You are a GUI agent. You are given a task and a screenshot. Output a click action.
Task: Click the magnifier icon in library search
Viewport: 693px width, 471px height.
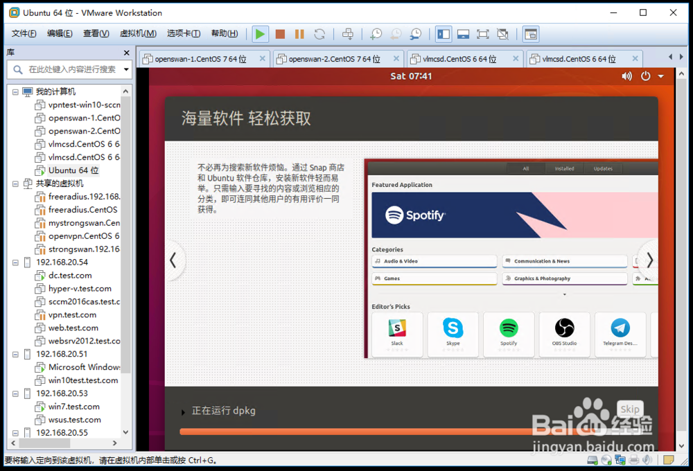point(18,69)
